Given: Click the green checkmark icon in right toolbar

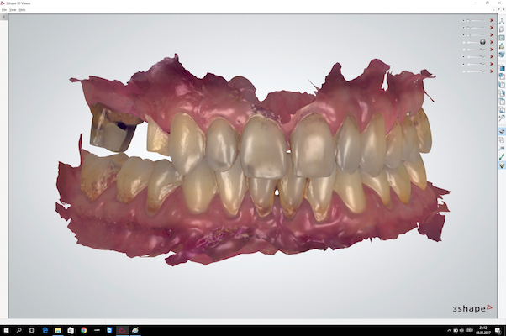Looking at the screenshot, I should [501, 166].
